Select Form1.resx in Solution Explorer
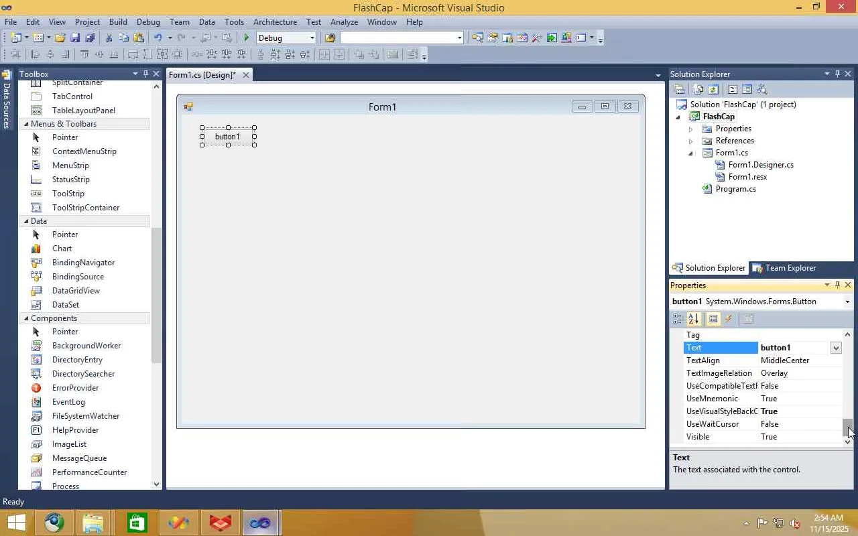Screen dimensions: 858x536 point(747,177)
